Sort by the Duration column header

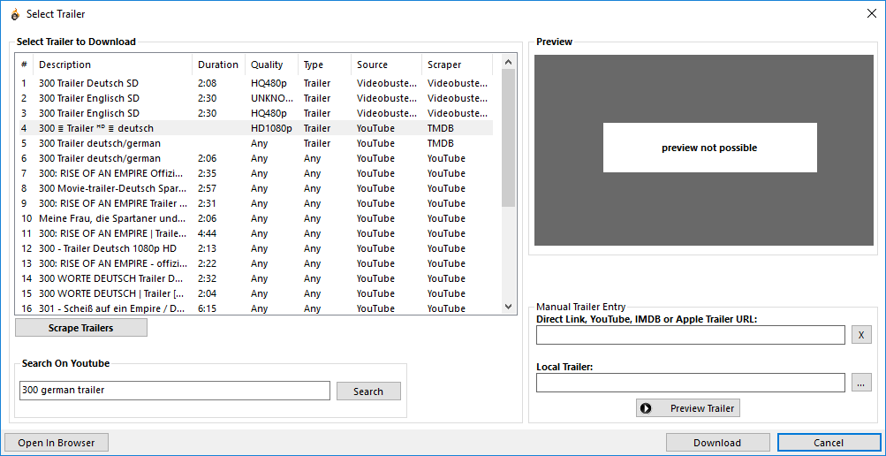(x=219, y=65)
